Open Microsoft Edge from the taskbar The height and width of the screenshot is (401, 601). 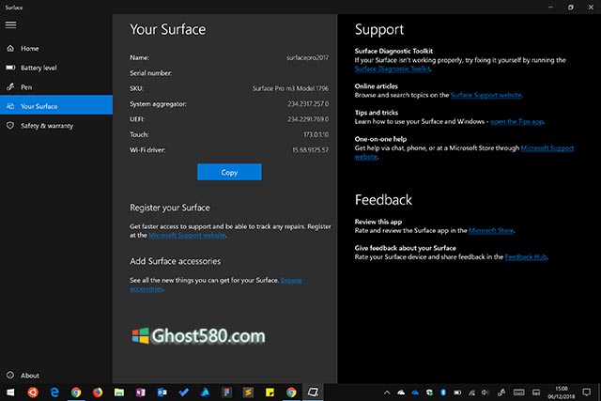click(54, 393)
